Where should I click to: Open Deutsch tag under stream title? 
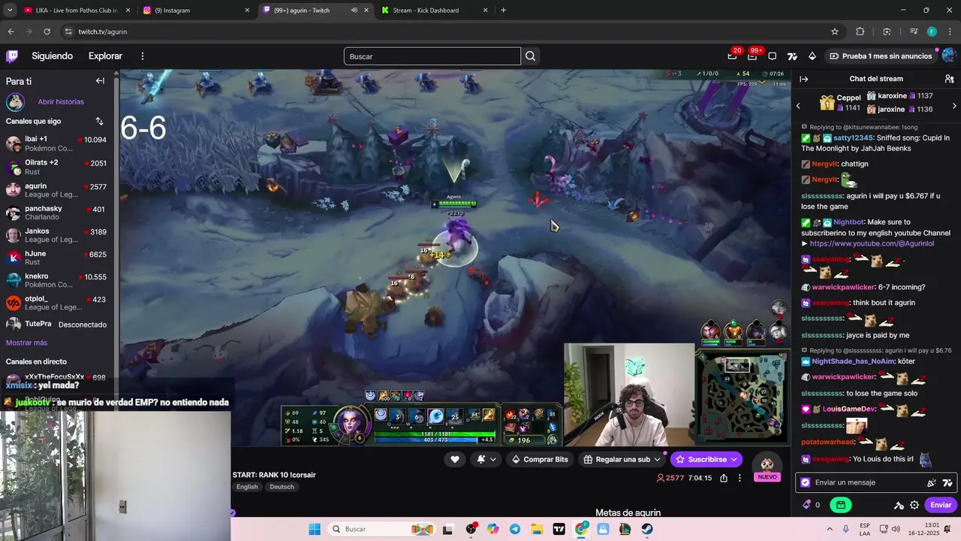[x=282, y=487]
